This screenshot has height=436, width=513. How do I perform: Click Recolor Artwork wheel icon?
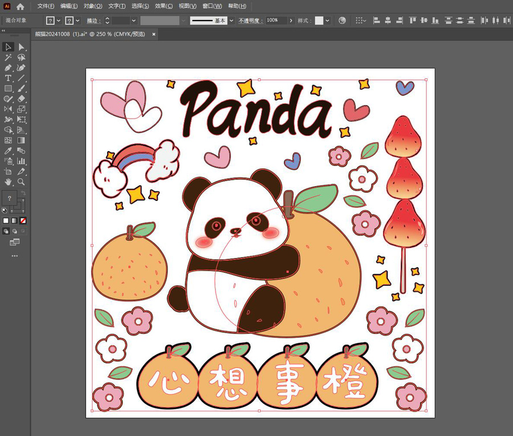[342, 21]
